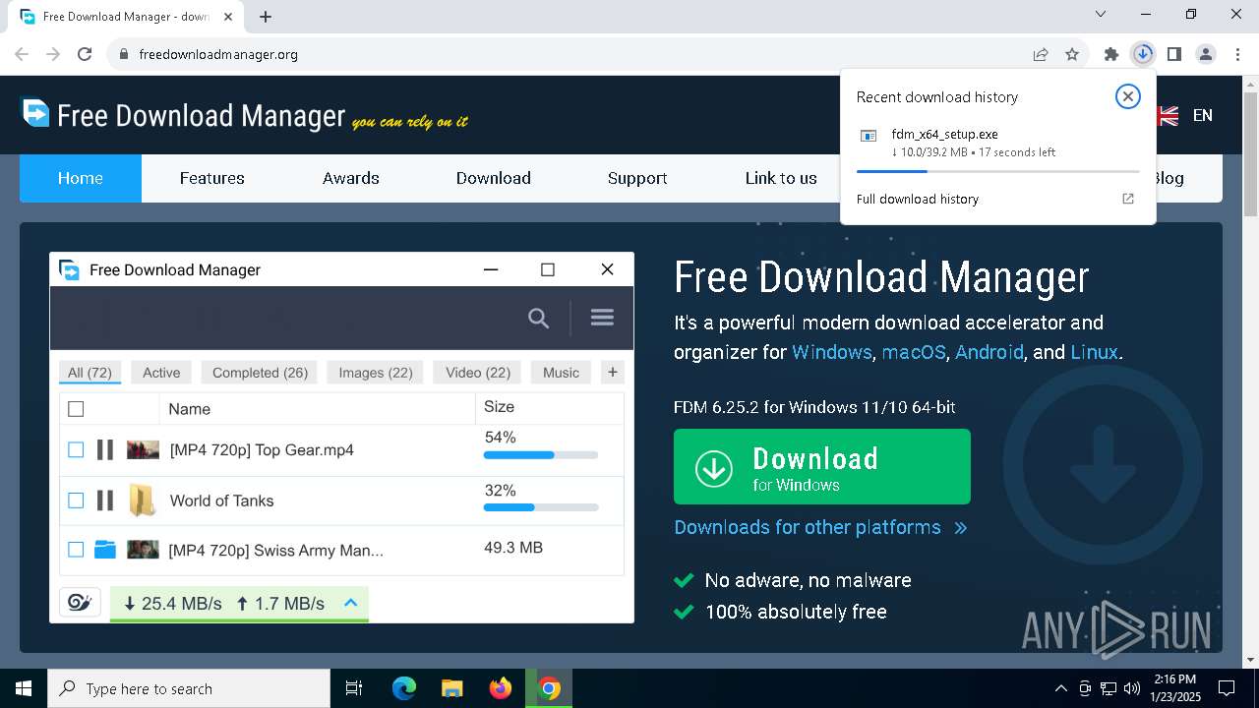The width and height of the screenshot is (1259, 708).
Task: Open the Awards menu item
Action: (351, 178)
